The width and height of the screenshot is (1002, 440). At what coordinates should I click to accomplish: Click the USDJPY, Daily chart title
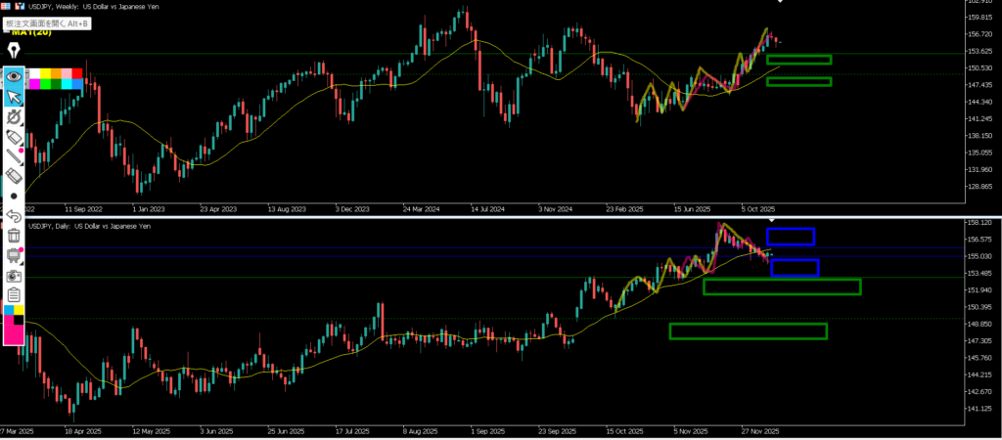90,226
